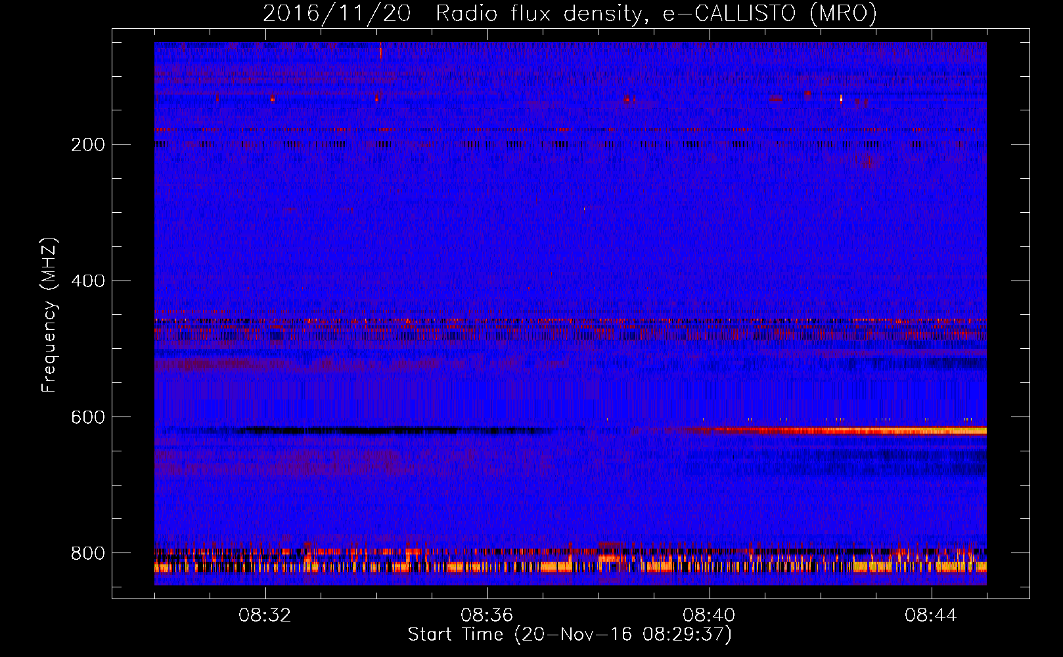Click the 200 frequency tick label

88,144
